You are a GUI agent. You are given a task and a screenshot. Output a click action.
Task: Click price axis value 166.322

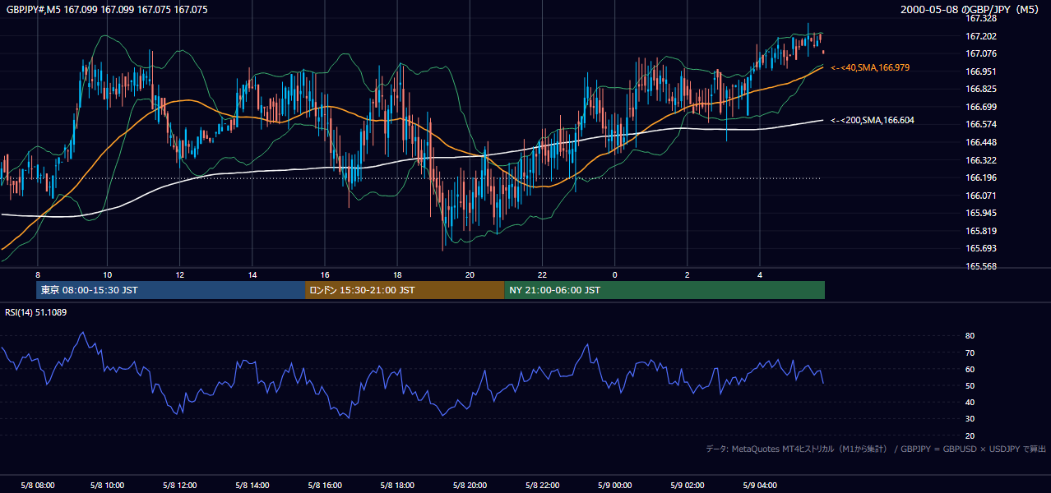(981, 160)
